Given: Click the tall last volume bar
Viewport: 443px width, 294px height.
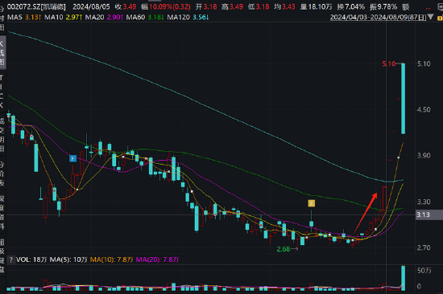Looking at the screenshot, I should 404,278.
